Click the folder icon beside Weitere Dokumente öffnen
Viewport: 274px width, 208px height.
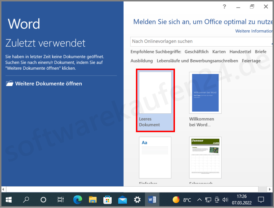(9, 83)
